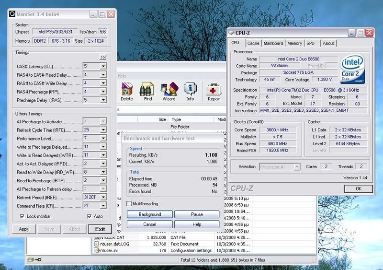Open the Command Rate (CR) dropdown
This screenshot has height=270, width=383.
pyautogui.click(x=103, y=206)
